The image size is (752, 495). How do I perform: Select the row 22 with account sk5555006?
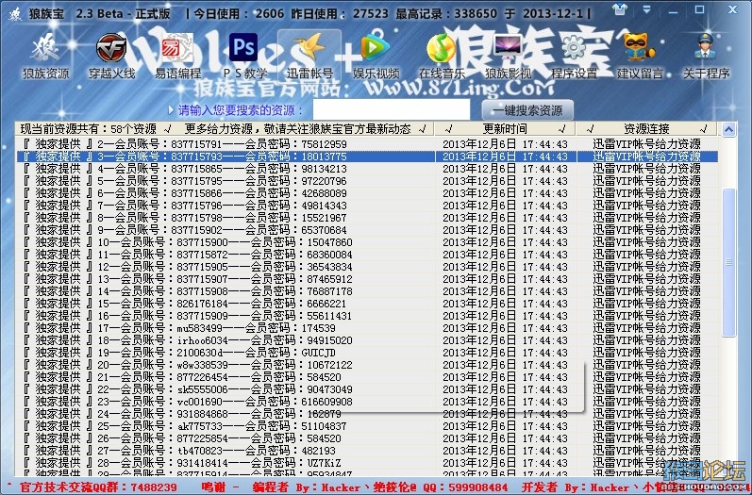click(x=367, y=389)
